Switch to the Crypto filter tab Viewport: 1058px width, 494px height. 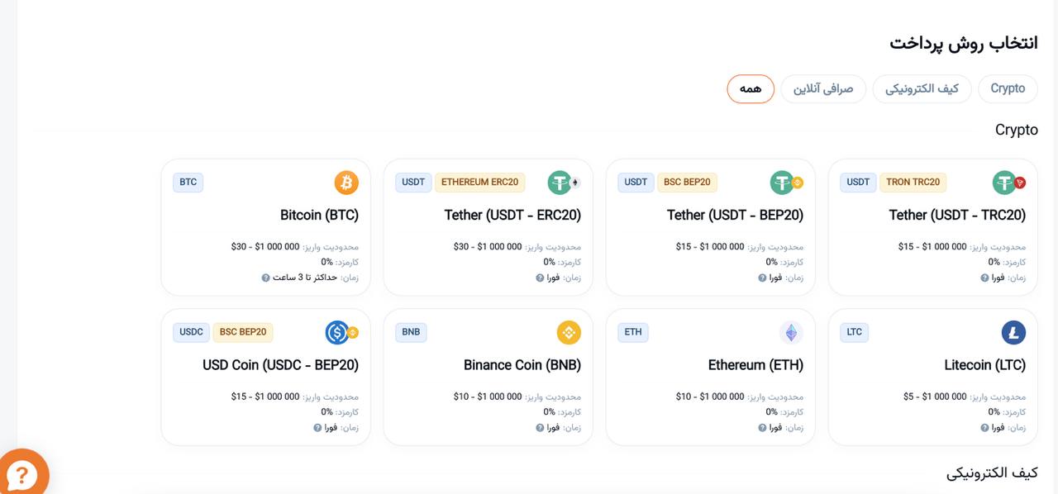1008,89
